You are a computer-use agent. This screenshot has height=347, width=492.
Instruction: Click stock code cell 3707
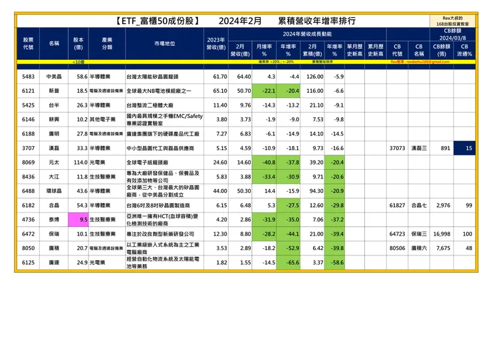click(x=28, y=148)
